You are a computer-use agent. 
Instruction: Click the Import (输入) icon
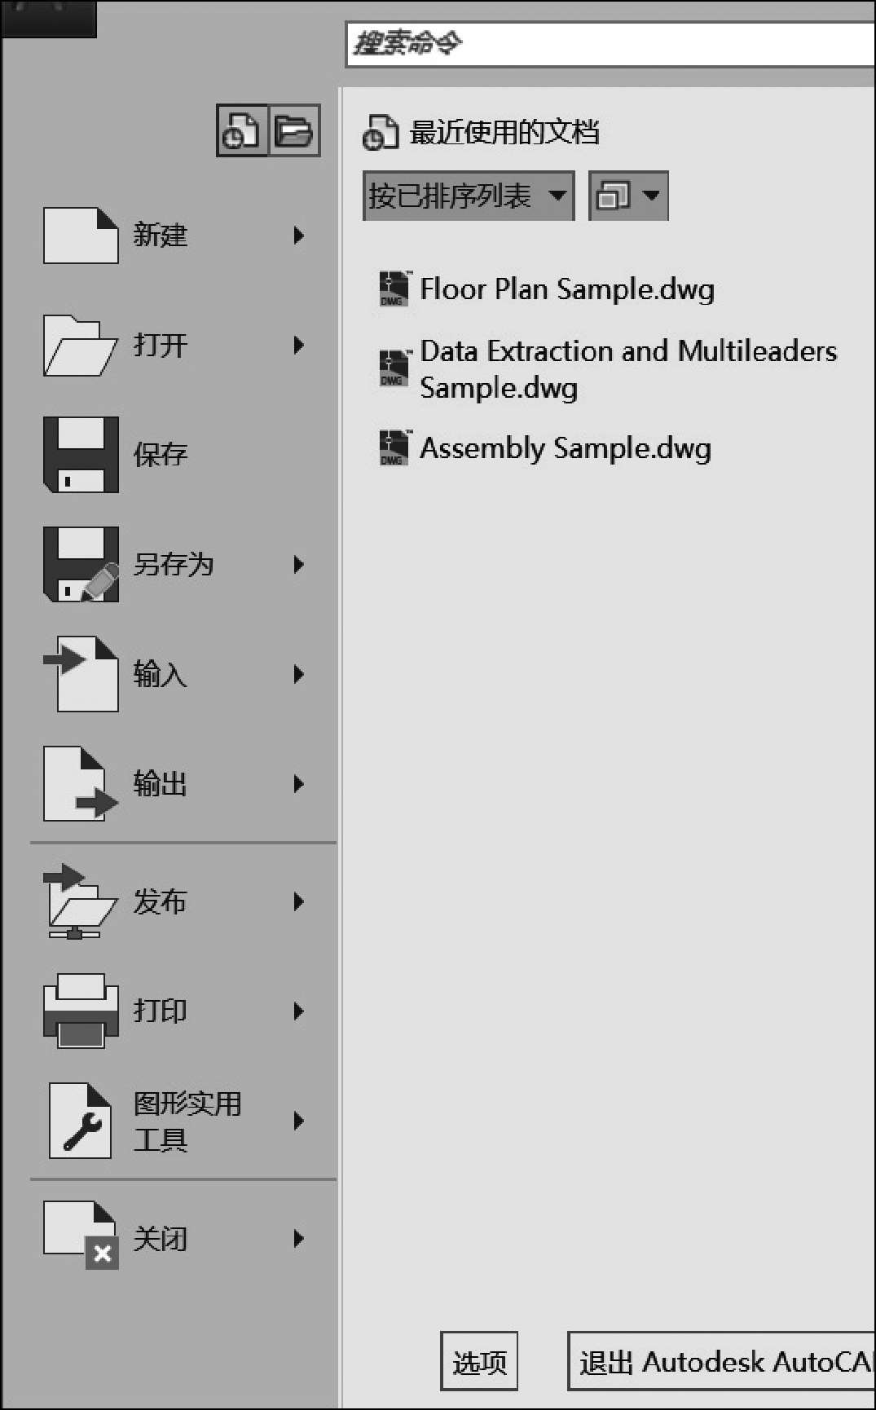click(x=81, y=674)
